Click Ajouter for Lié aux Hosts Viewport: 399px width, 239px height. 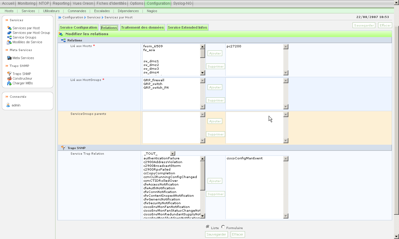215,53
